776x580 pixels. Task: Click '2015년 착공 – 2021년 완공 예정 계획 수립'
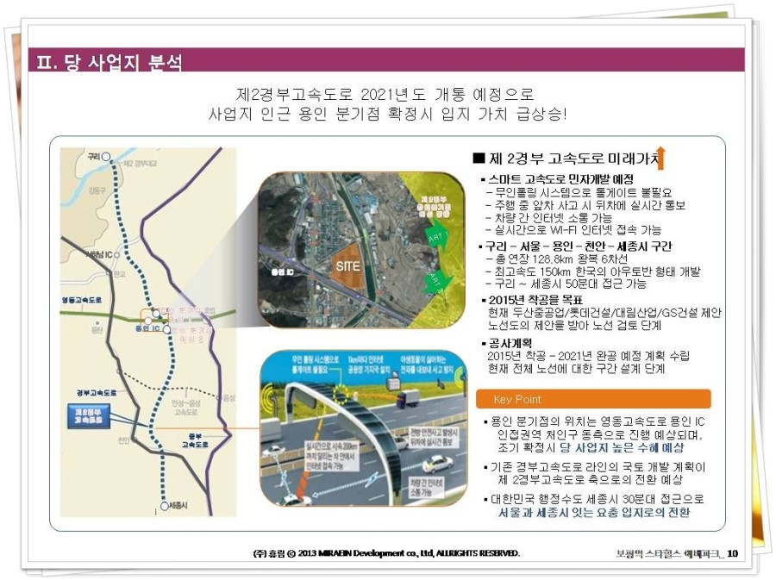click(588, 356)
